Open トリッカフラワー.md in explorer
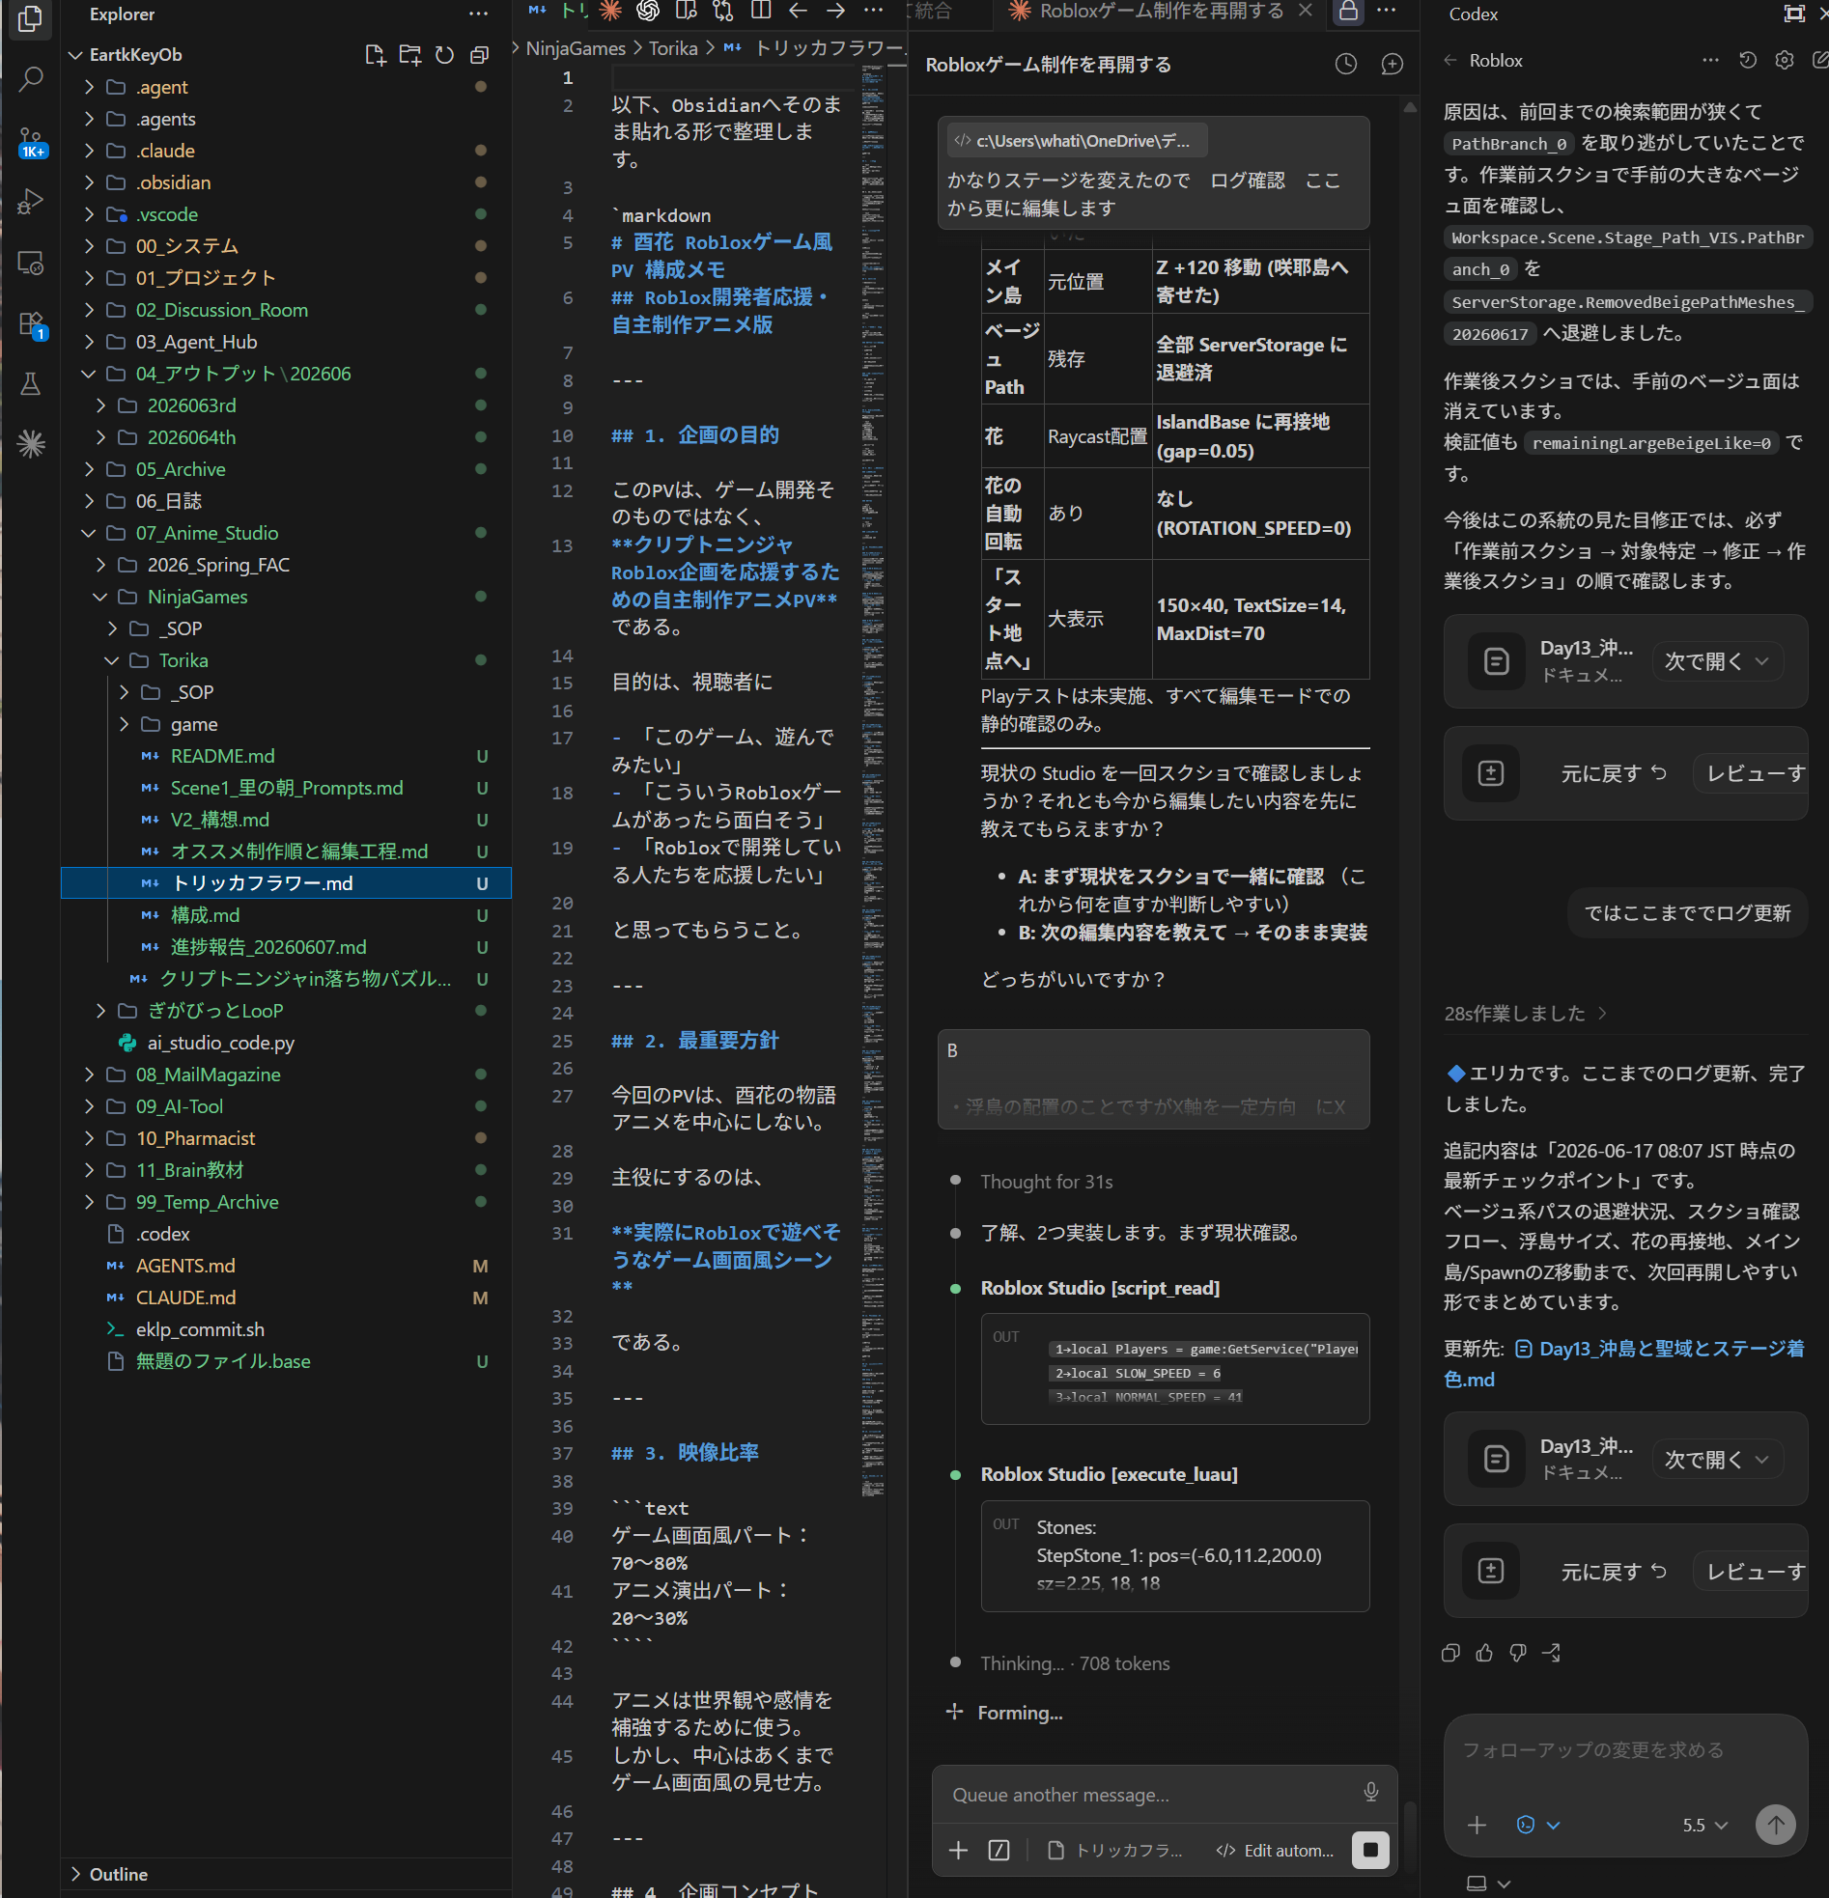This screenshot has width=1829, height=1898. [x=287, y=883]
